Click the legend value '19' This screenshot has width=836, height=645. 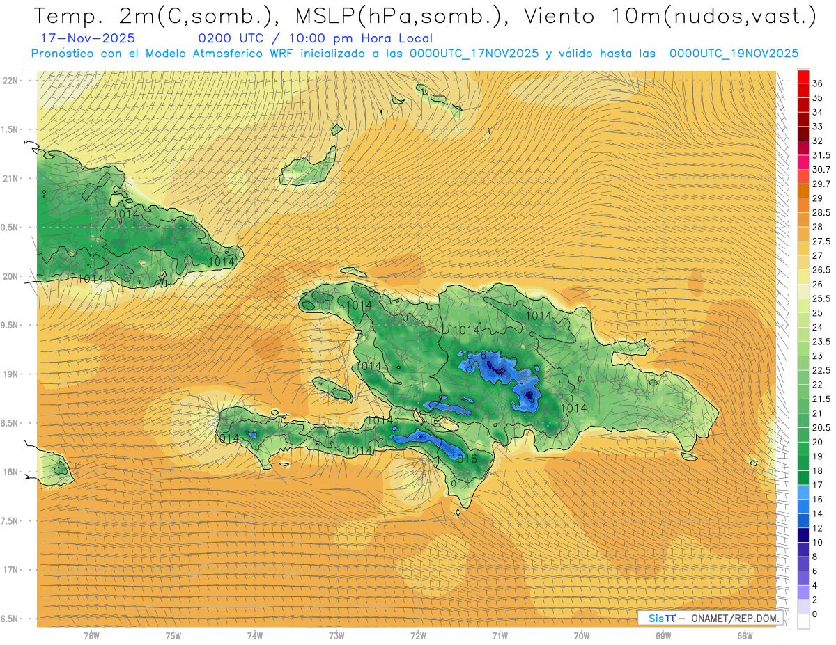[818, 456]
